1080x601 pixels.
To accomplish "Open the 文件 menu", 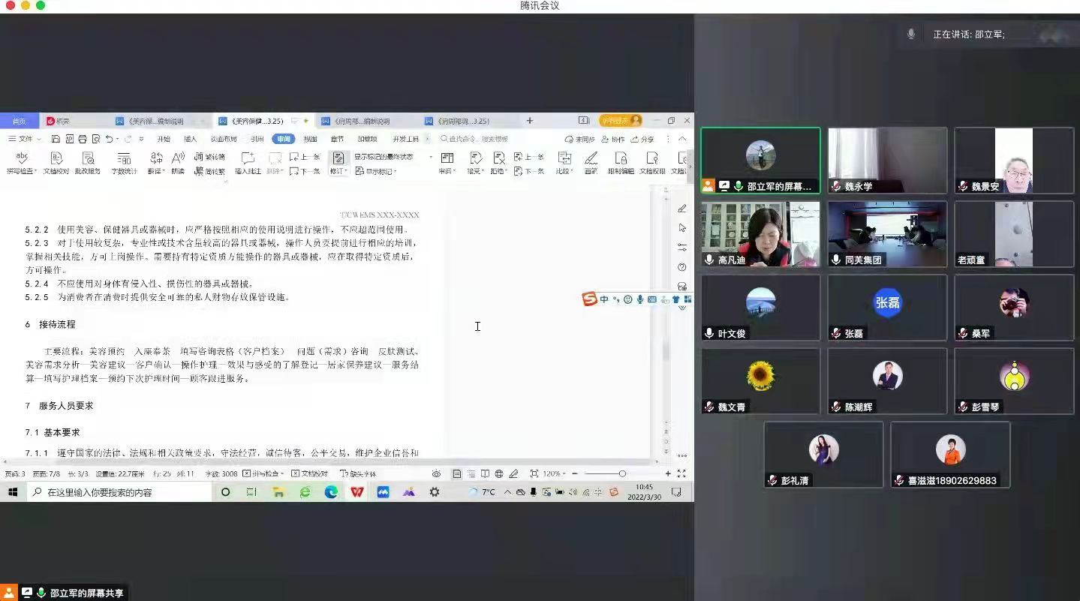I will click(21, 139).
